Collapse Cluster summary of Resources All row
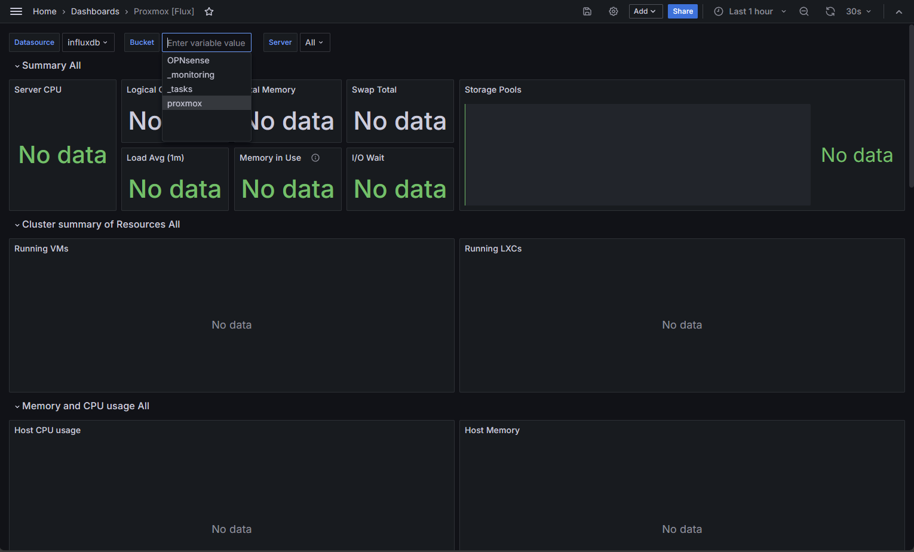 [x=97, y=224]
